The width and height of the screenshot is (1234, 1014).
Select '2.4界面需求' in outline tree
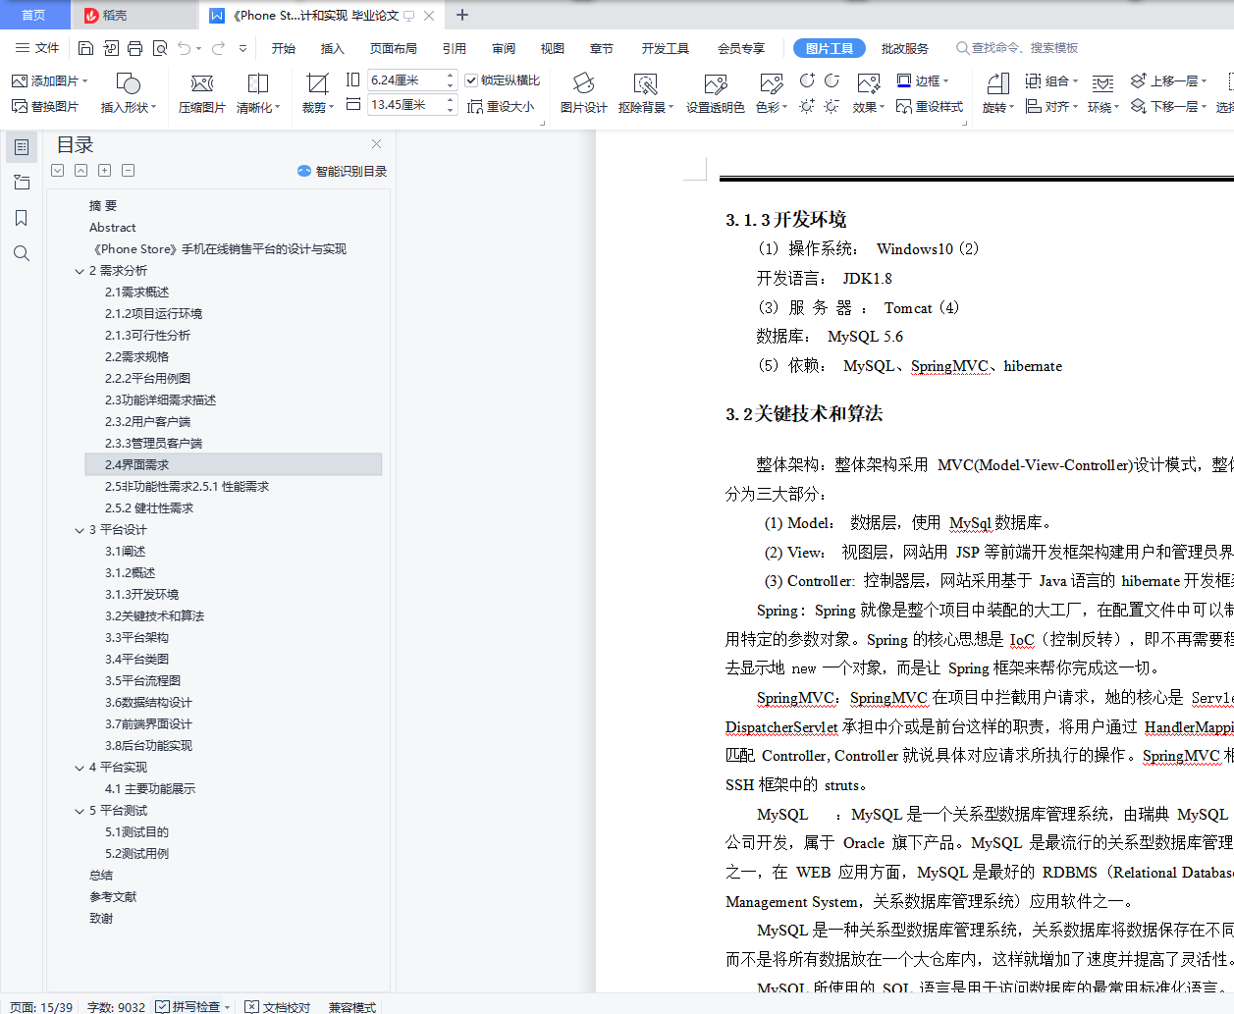[234, 465]
